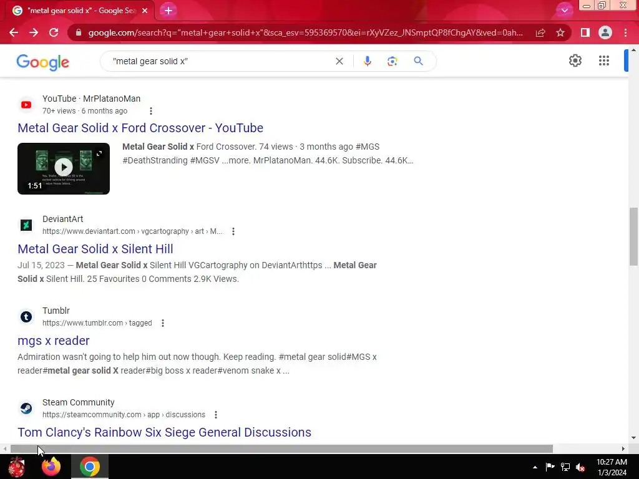Show hidden system tray icons

535,467
